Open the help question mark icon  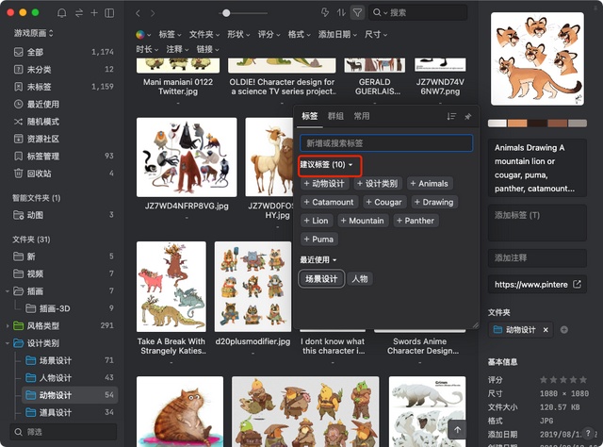[x=588, y=432]
